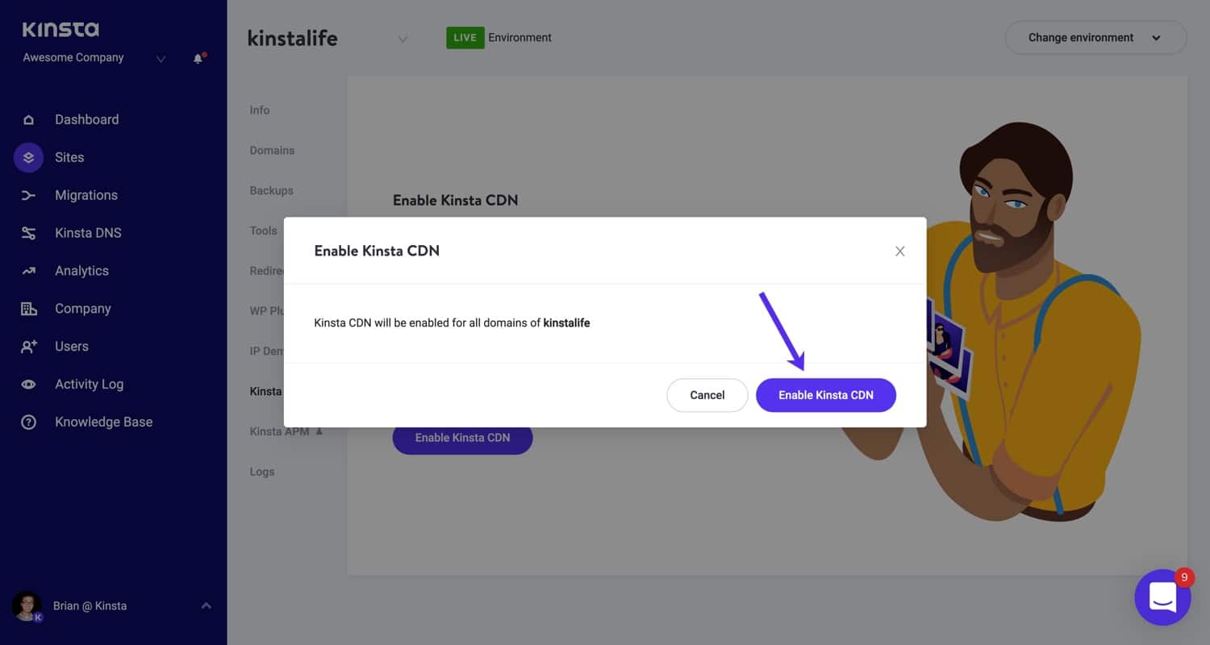The width and height of the screenshot is (1210, 645).
Task: Confirm by clicking Enable Kinsta CDN
Action: click(825, 395)
